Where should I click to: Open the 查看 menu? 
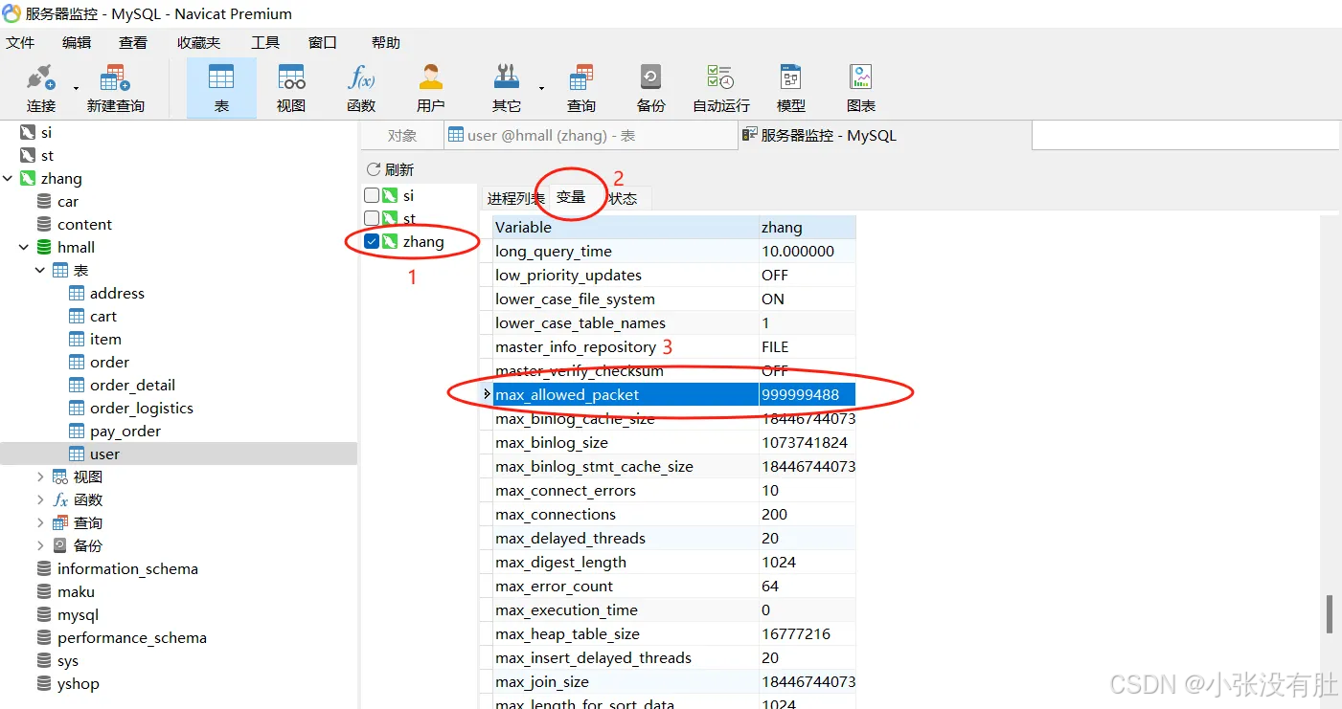[133, 43]
